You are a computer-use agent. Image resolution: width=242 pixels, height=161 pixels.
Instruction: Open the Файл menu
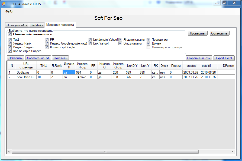pyautogui.click(x=9, y=11)
